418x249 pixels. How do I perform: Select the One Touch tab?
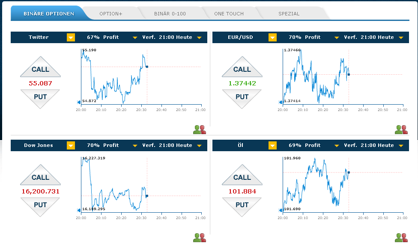pos(229,14)
